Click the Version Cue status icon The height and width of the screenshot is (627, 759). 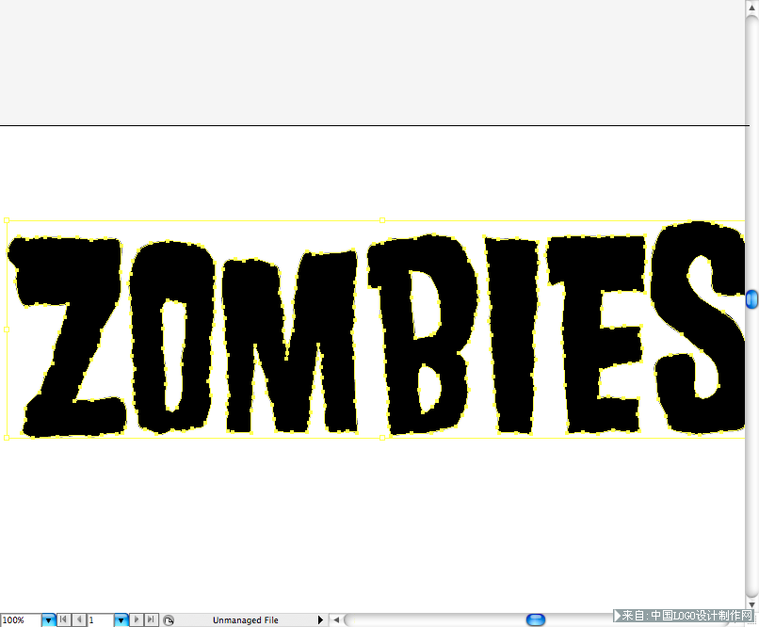169,620
